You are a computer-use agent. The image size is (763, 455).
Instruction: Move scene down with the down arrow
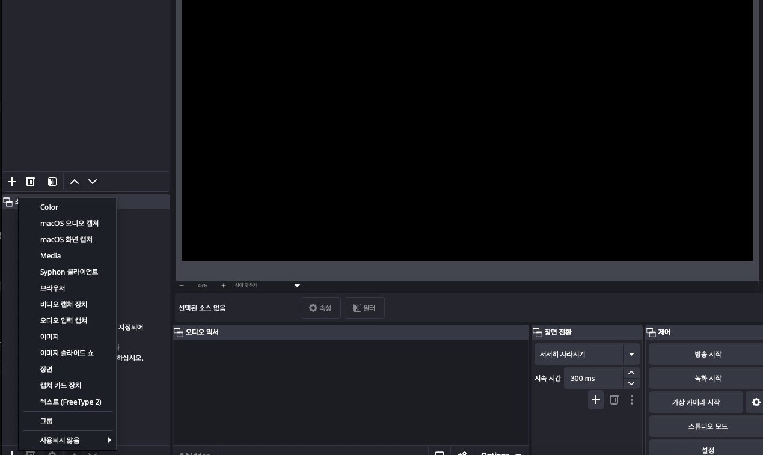[93, 182]
